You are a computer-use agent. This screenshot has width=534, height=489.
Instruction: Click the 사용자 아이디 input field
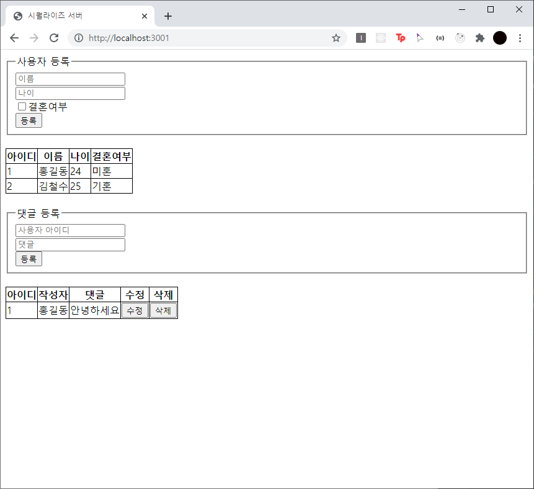(x=71, y=230)
